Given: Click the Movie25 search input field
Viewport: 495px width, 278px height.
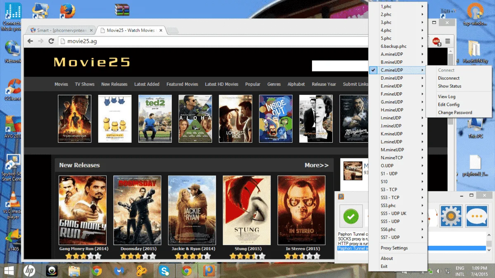Looking at the screenshot, I should (x=340, y=66).
